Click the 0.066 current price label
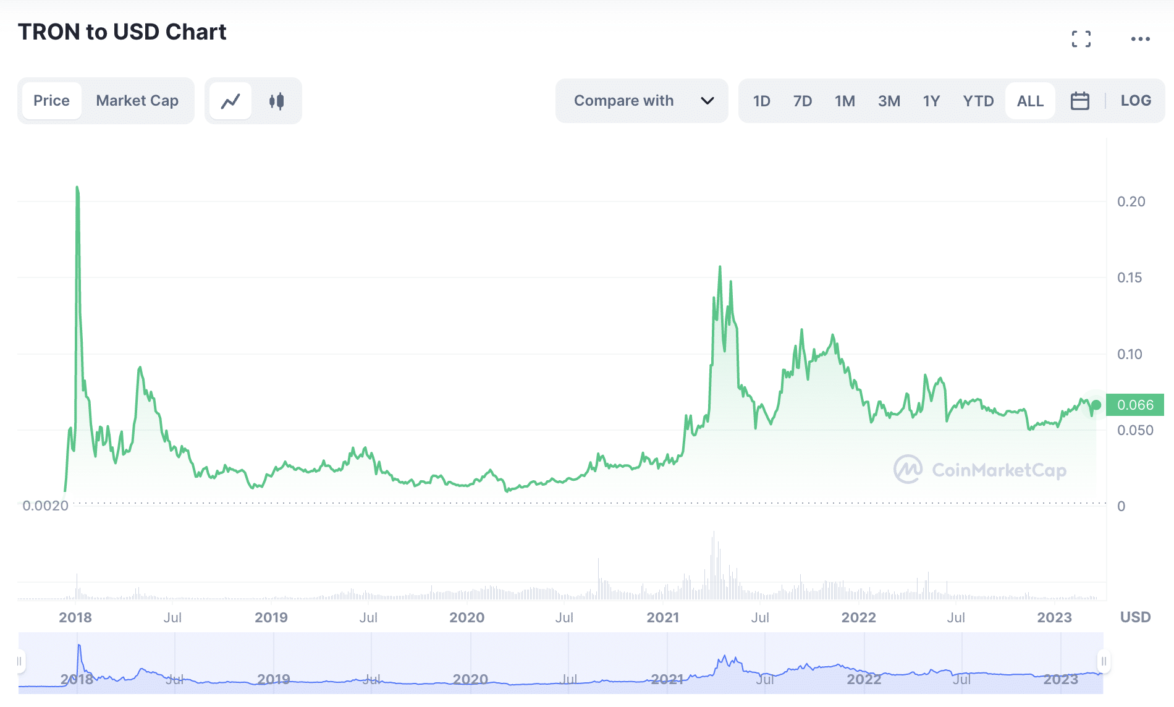This screenshot has width=1174, height=707. [1135, 405]
